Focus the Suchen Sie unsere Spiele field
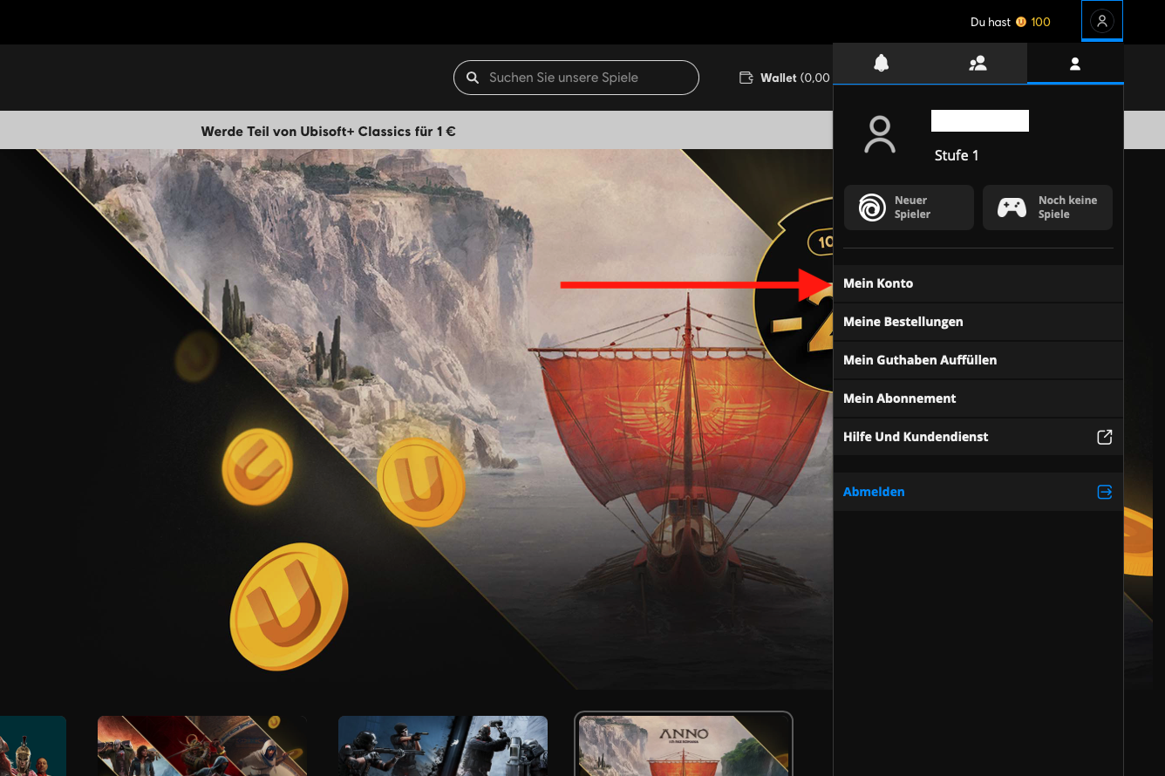The height and width of the screenshot is (776, 1165). coord(576,78)
